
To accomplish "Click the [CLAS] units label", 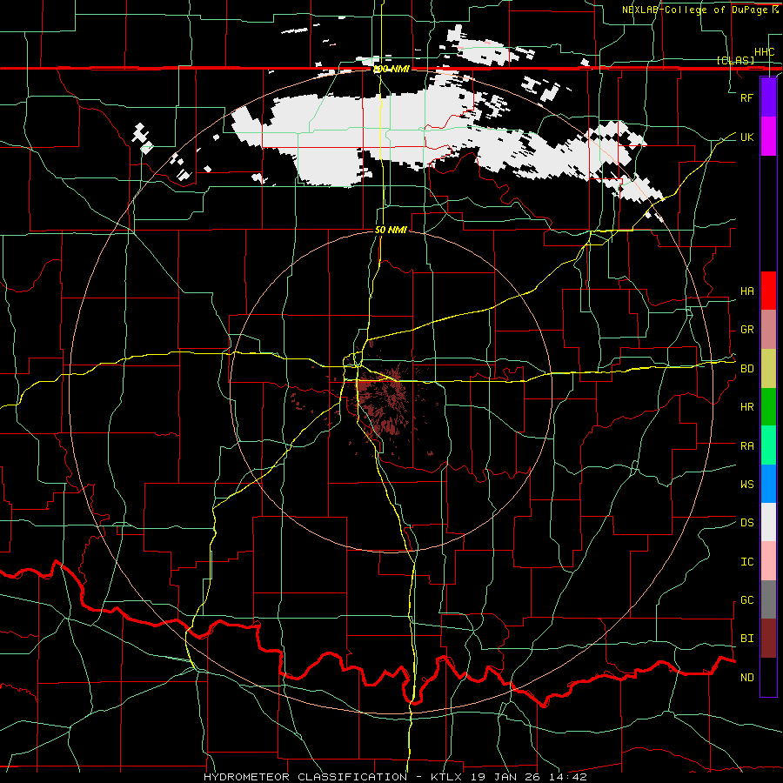I will (735, 60).
